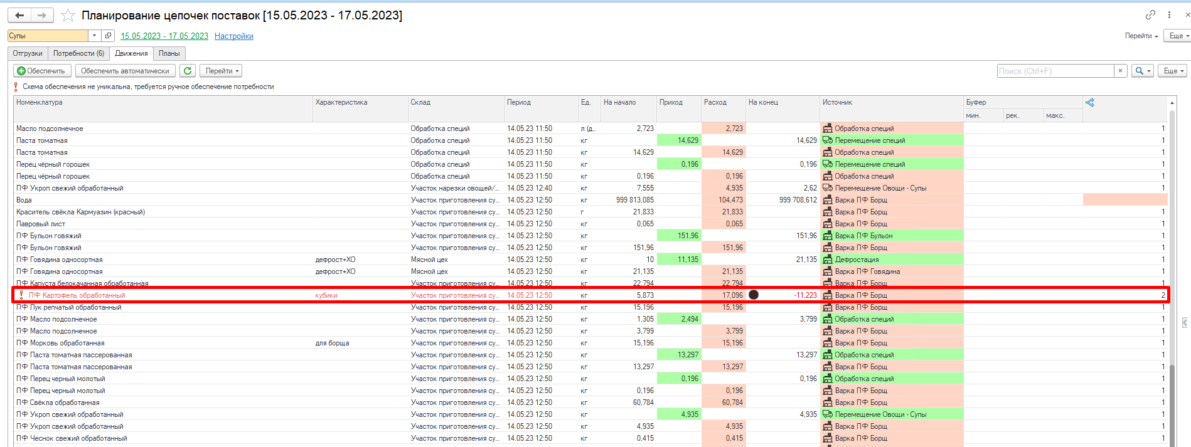Open the Супы item with the open-form icon
Screen dimensions: 1191x447
pos(108,36)
